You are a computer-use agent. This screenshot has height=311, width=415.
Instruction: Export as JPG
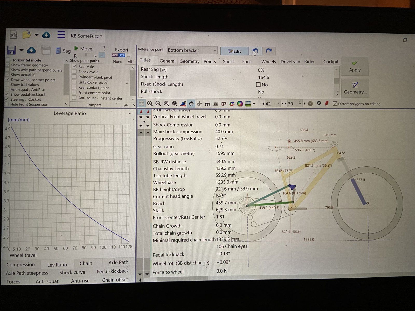pos(115,55)
